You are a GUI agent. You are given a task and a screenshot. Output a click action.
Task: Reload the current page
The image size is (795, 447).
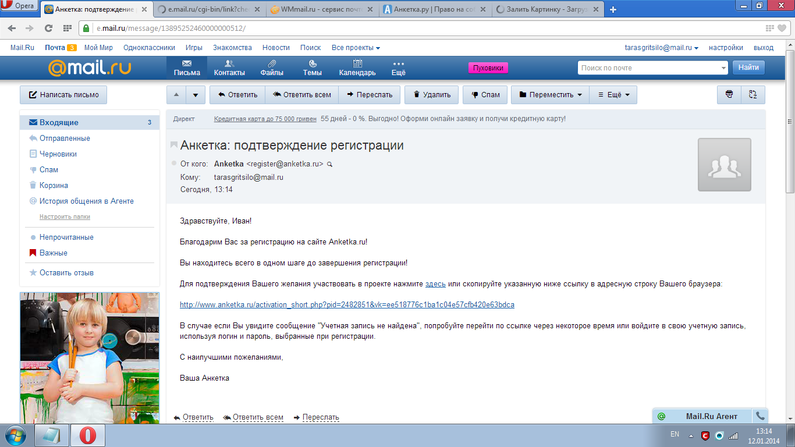click(49, 28)
